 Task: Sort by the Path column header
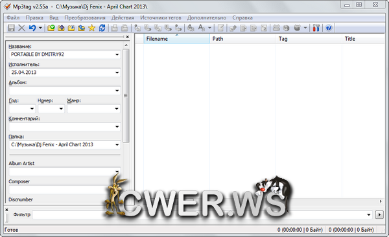[x=243, y=39]
